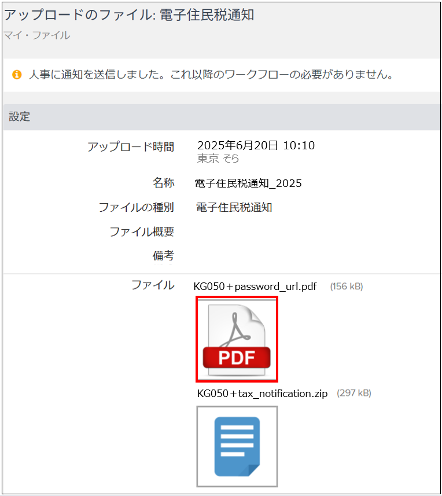
Task: Open the blue document icon for tax_notification.zip
Action: coord(237,446)
